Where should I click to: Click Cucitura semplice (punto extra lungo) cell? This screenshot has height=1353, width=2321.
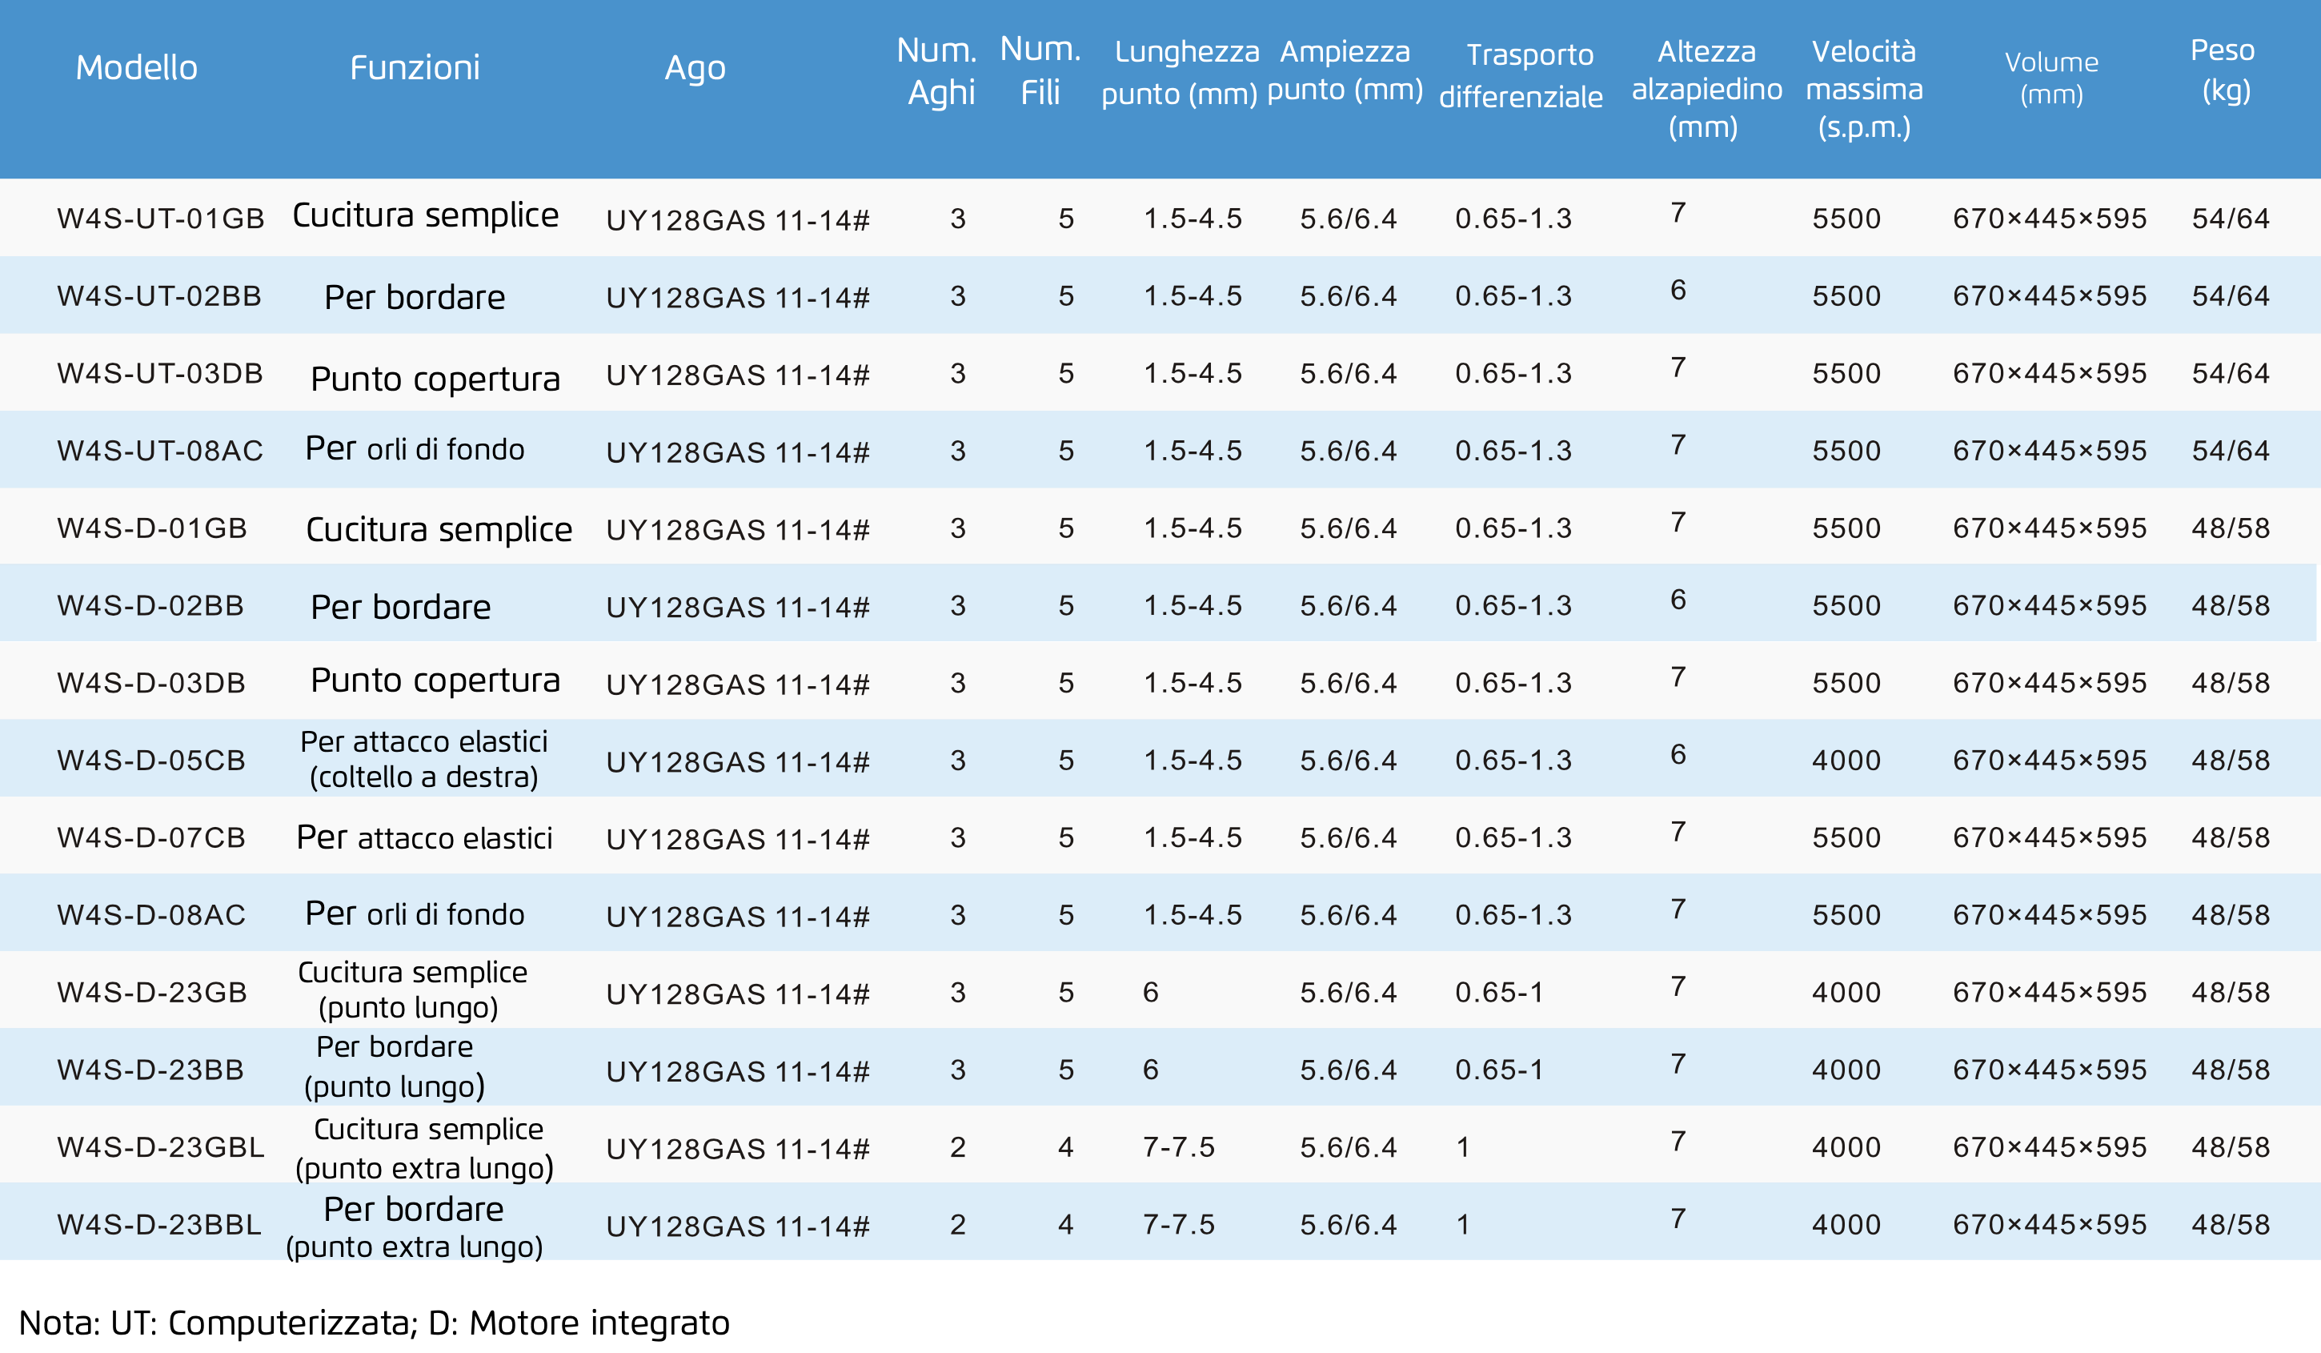(425, 1149)
